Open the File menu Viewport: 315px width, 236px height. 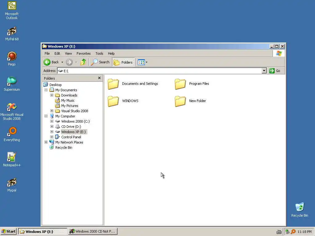click(47, 53)
